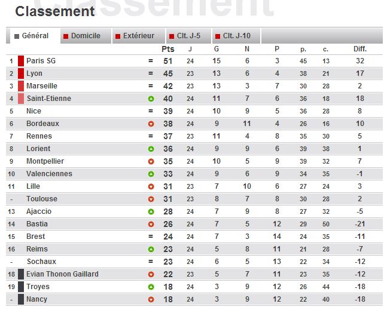
Task: Click the red down arrow beside Bordeaux
Action: click(x=151, y=124)
